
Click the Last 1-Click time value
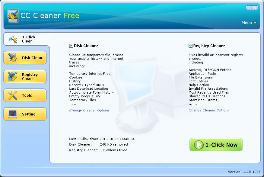[x=117, y=139]
